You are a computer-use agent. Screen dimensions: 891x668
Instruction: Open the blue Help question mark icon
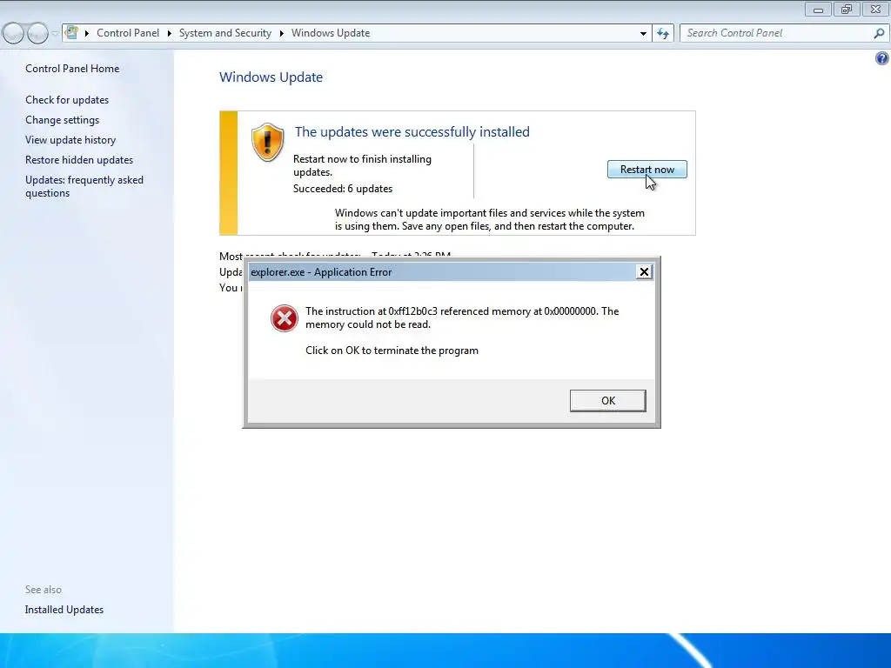[x=882, y=58]
